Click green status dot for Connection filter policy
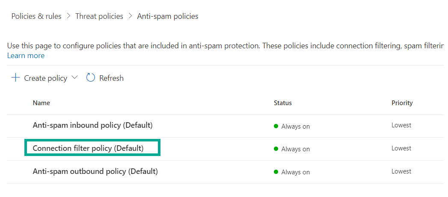Viewport: 448px width, 197px height. tap(276, 149)
